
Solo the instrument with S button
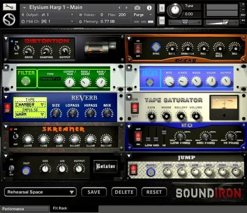coord(162,8)
